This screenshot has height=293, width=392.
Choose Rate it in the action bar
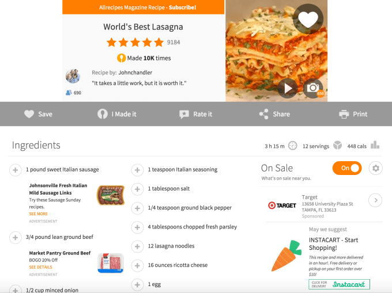pyautogui.click(x=196, y=114)
